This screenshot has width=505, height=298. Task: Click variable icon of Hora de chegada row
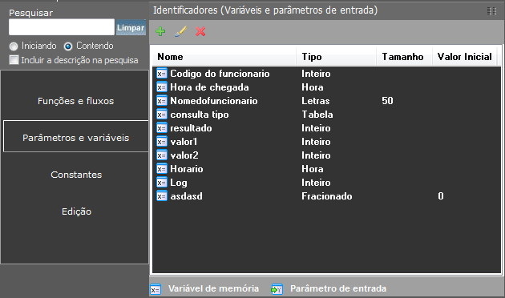tap(162, 87)
